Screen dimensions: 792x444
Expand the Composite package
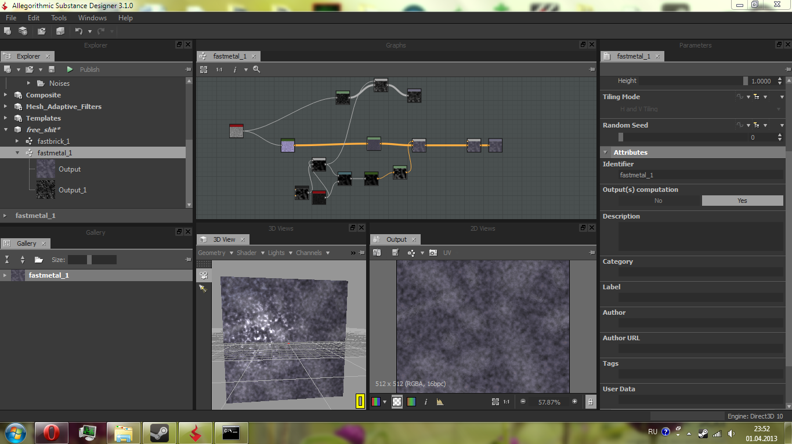[x=6, y=95]
